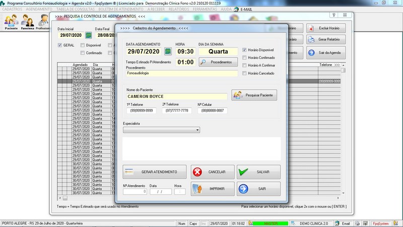403x227 pixels.
Task: Click the network computer icon in status bar
Action: coord(366,223)
